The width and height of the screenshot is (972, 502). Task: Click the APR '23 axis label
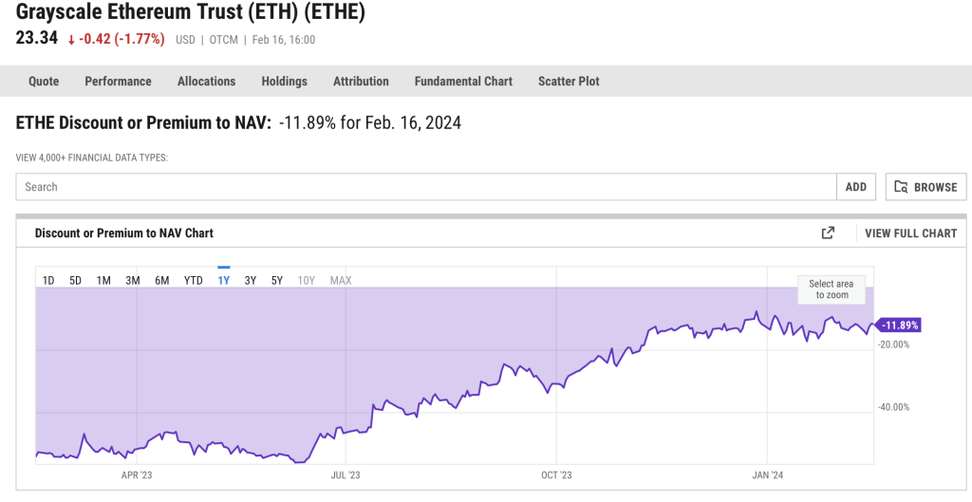137,474
